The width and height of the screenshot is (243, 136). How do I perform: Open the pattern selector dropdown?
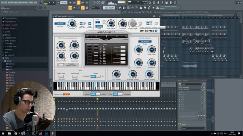(x=109, y=8)
